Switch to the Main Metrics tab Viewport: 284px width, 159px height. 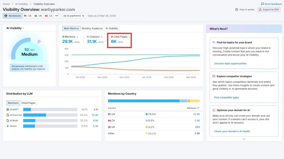coord(71,28)
